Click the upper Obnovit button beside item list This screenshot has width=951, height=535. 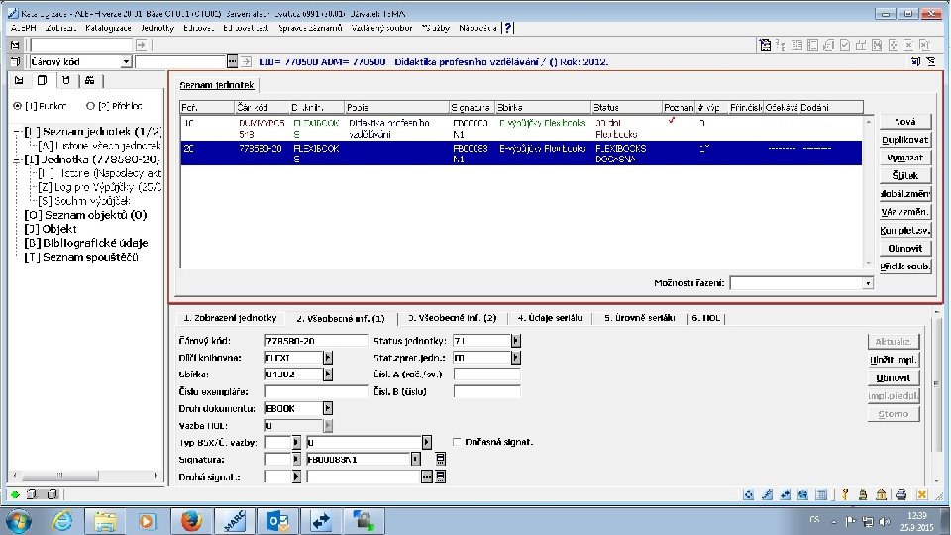[x=904, y=248]
